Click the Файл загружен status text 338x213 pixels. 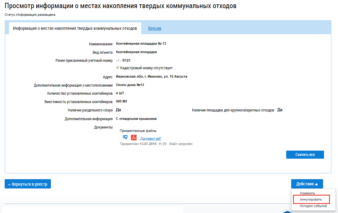tap(181, 144)
